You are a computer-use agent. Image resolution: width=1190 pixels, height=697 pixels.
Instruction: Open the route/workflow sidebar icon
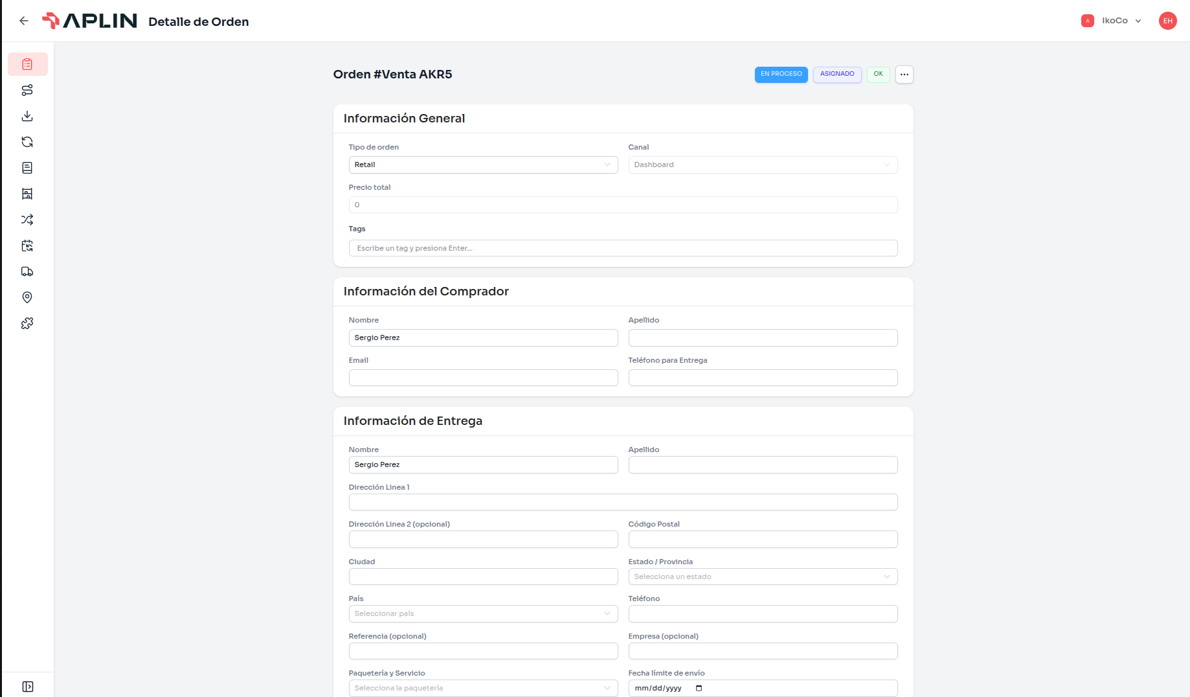[x=27, y=90]
